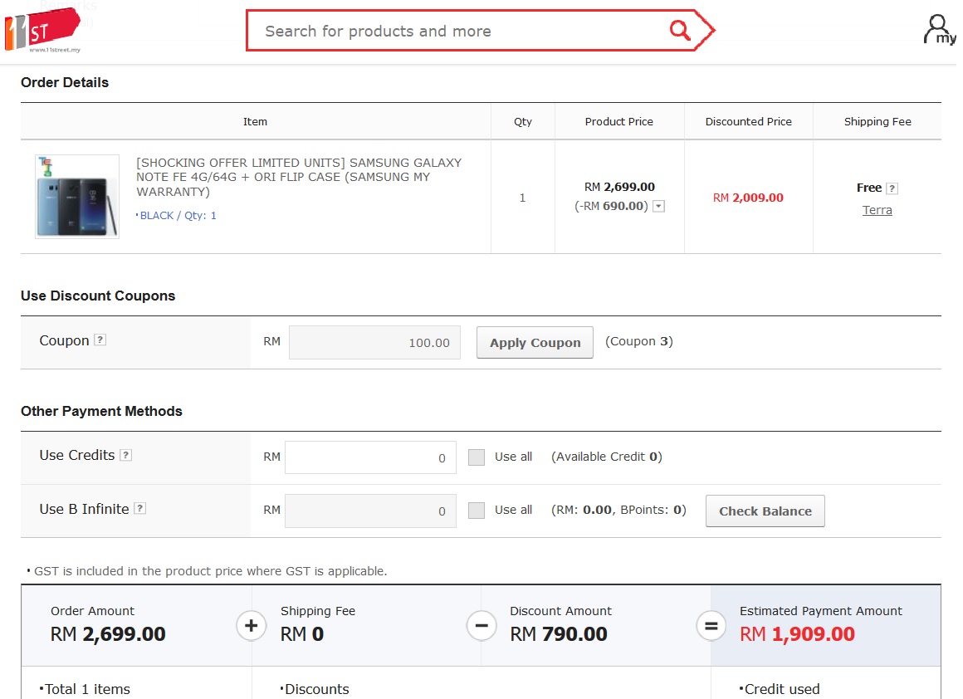Open the my account profile icon
Screen dimensions: 963x699
pyautogui.click(x=939, y=30)
